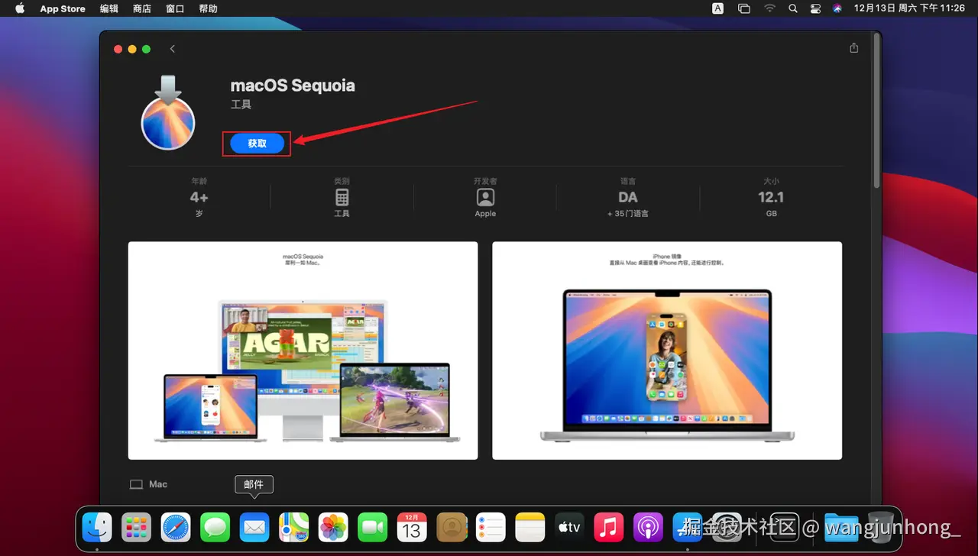978x556 pixels.
Task: Open Control Center in the menu bar
Action: [815, 8]
